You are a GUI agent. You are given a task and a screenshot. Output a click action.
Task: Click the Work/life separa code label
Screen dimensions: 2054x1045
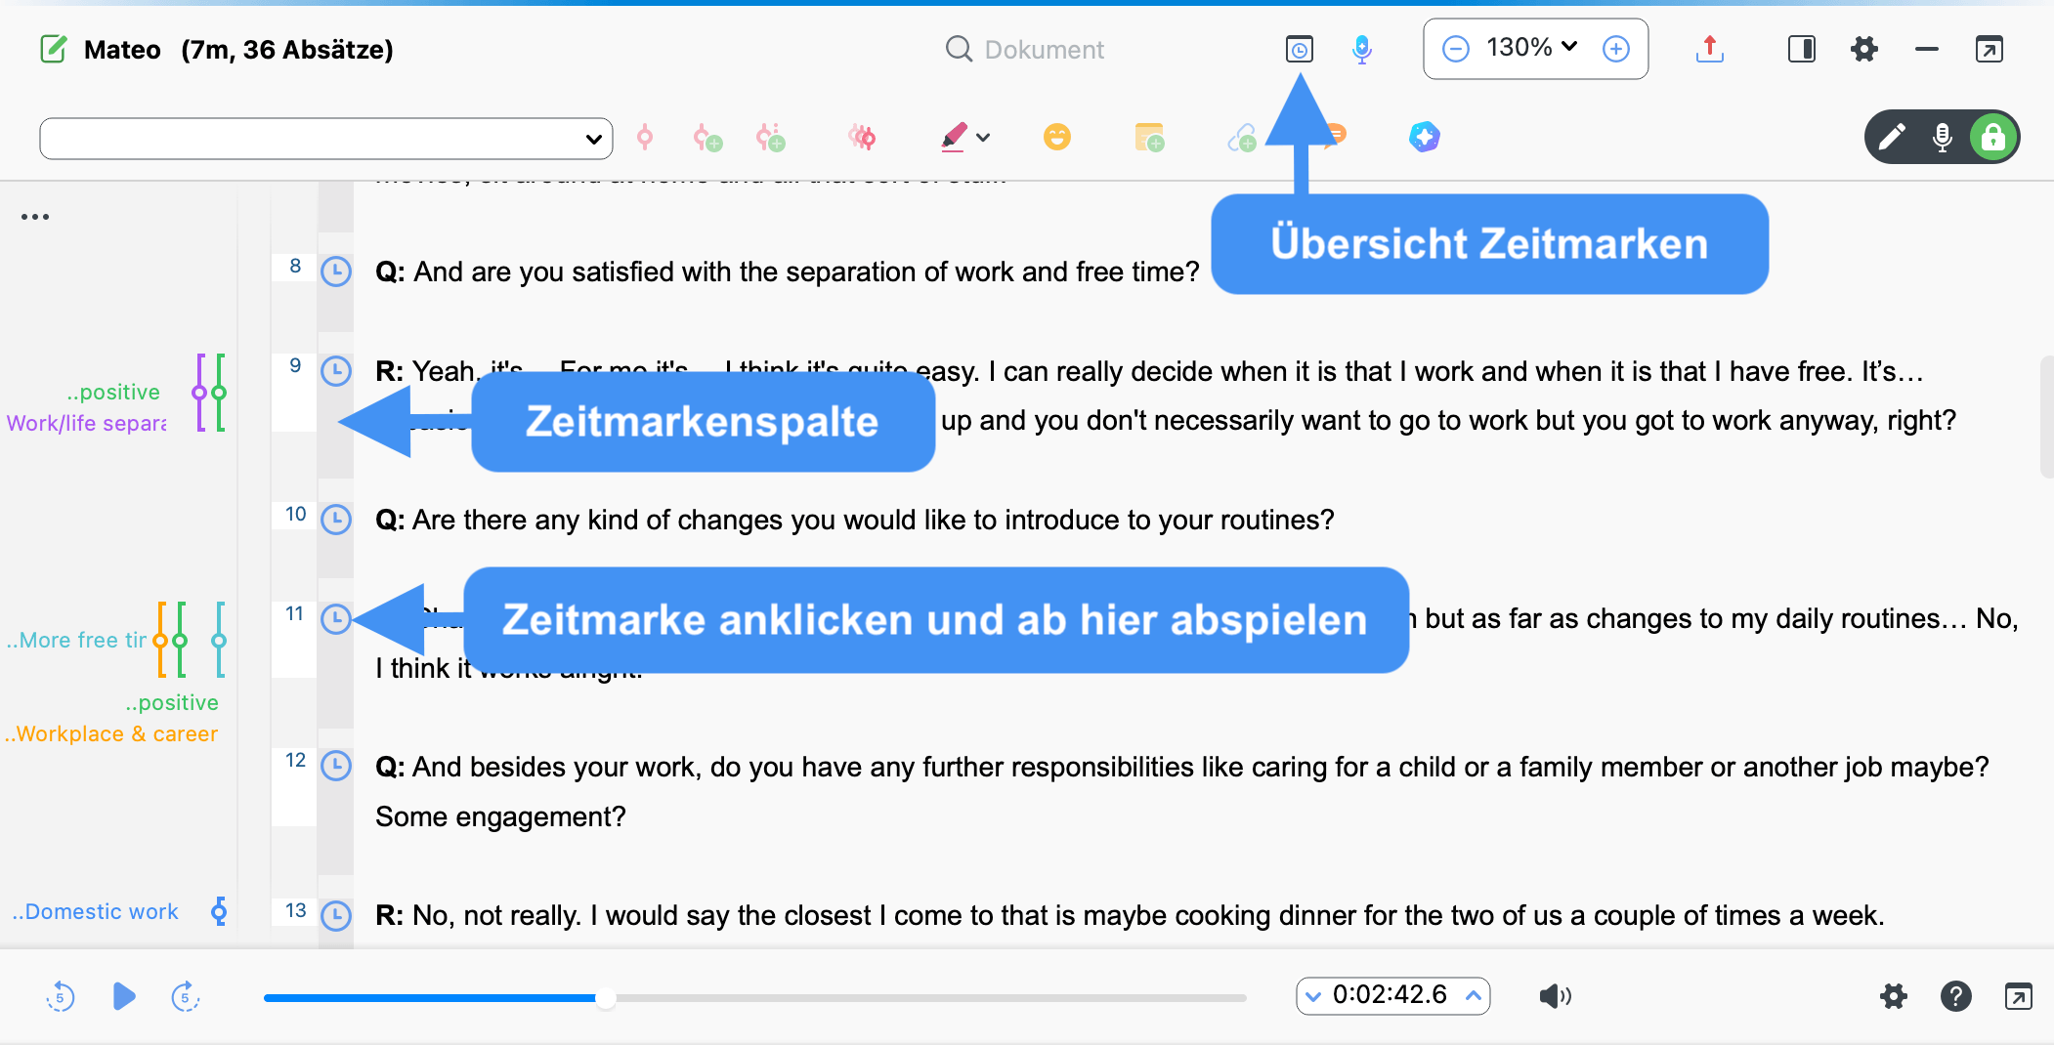(x=86, y=423)
